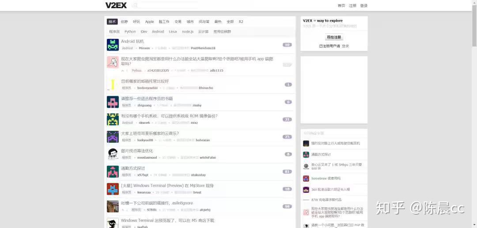Image resolution: width=477 pixels, height=228 pixels.
Task: Go to 首页 in the top navigation
Action: coord(341,5)
